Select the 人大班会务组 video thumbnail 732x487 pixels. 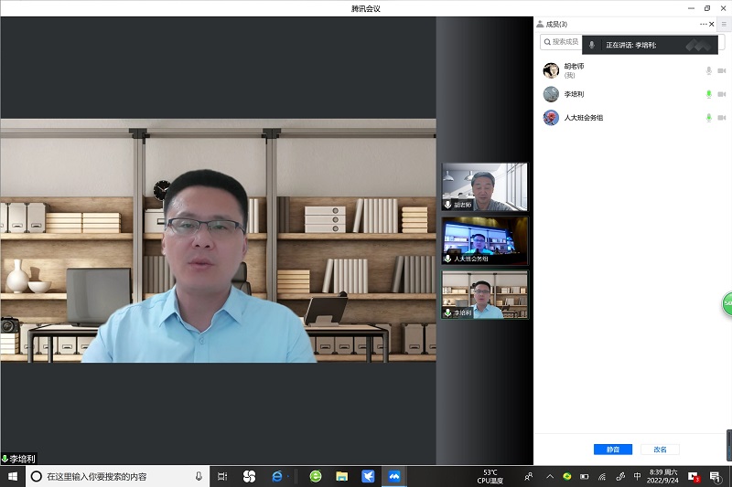pos(484,240)
